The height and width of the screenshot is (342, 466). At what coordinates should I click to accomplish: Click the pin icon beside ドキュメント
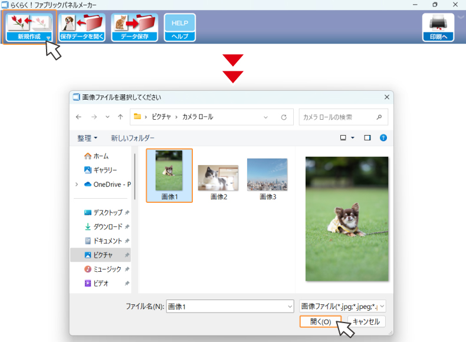127,241
